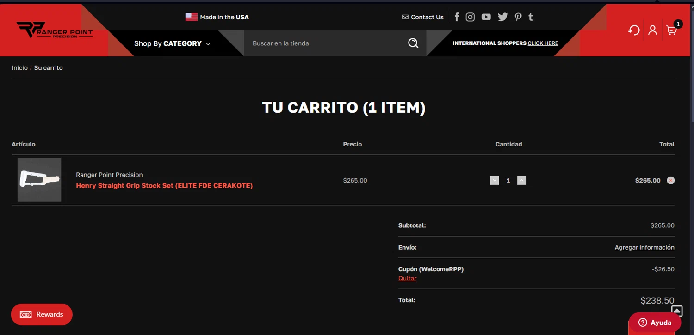The image size is (694, 335).
Task: Click the $238.50 total amount
Action: 657,300
